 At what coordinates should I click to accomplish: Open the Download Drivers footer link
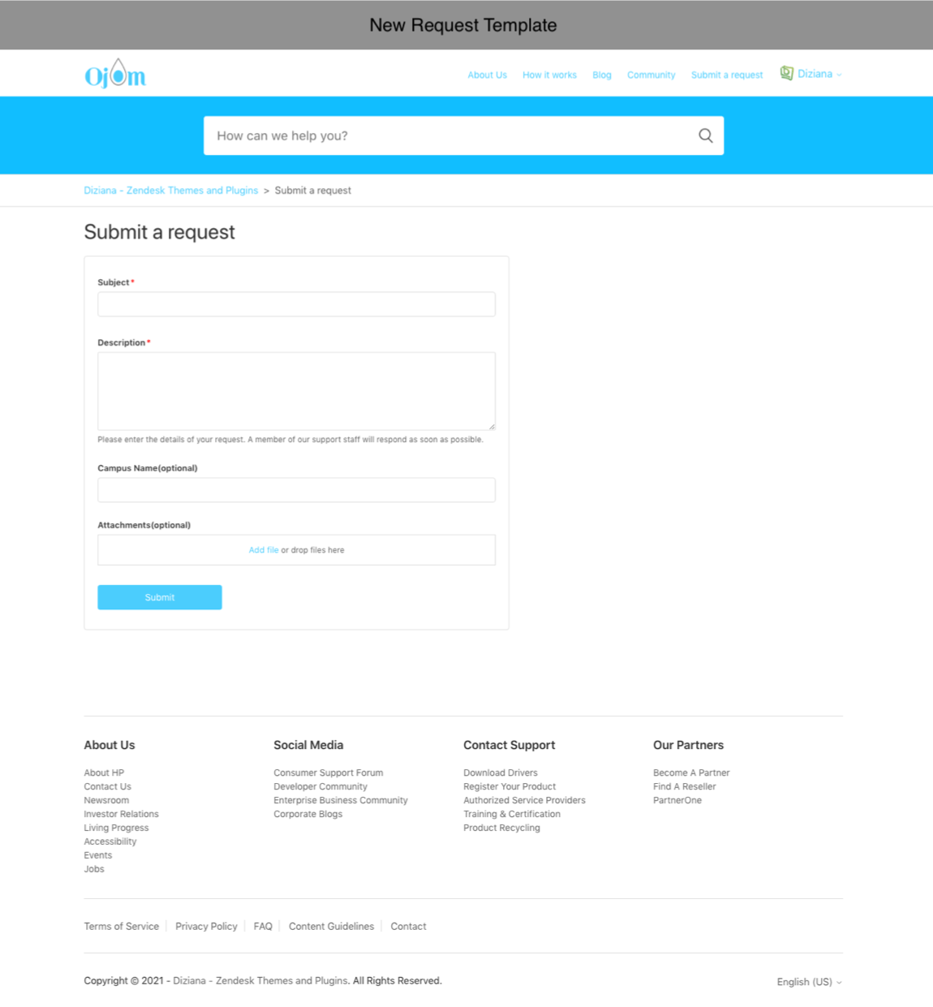coord(500,772)
